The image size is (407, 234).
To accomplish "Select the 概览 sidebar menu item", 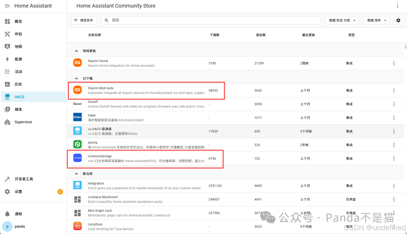I will [x=34, y=21].
